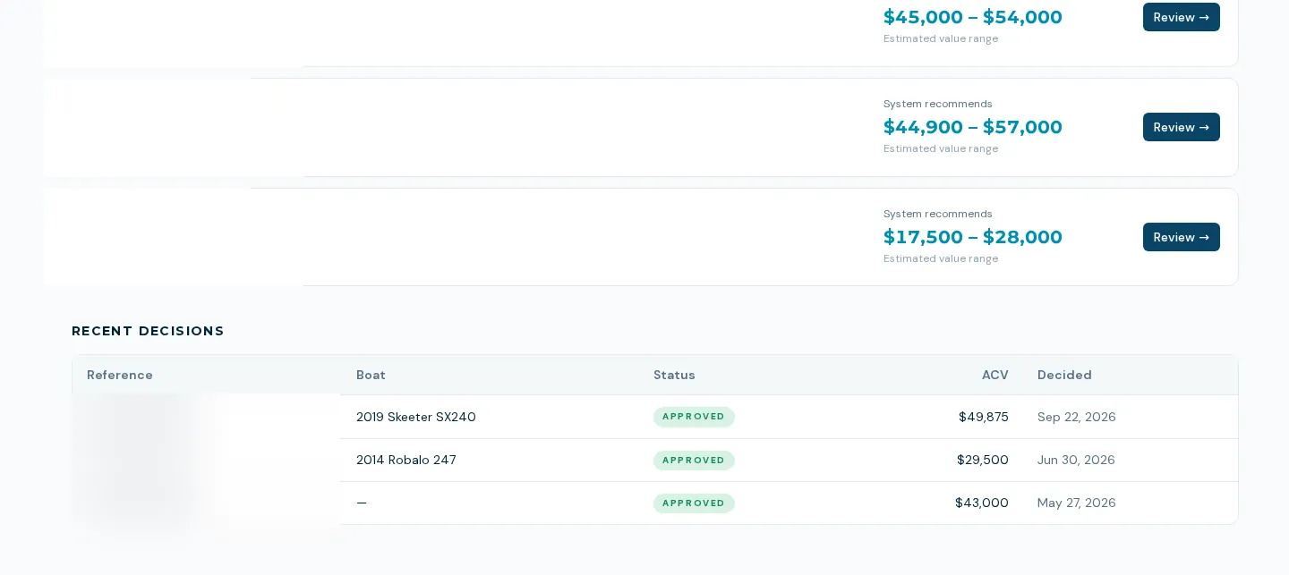The height and width of the screenshot is (575, 1289).
Task: Click Approved badge in May 27, 2026 row
Action: tap(694, 503)
